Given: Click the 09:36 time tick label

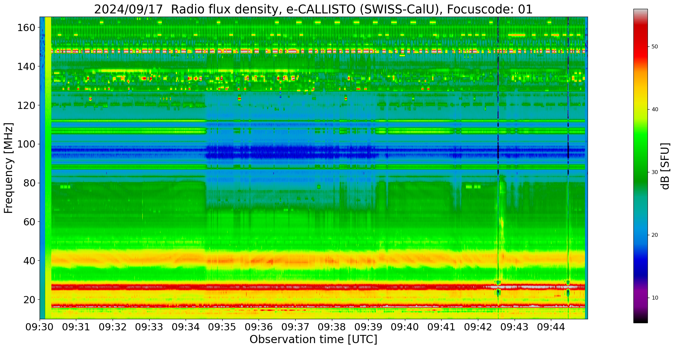Looking at the screenshot, I should [259, 326].
